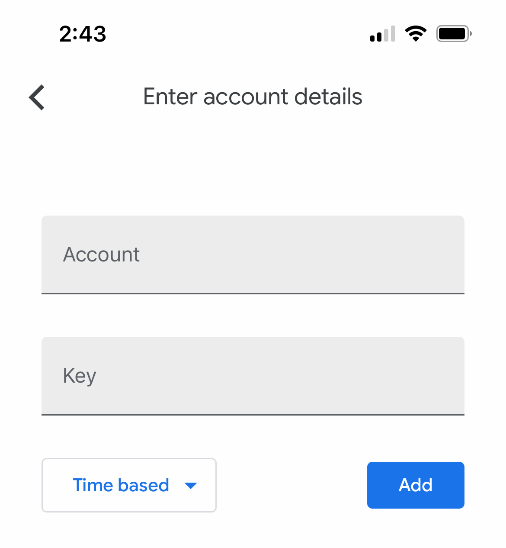506x548 pixels.
Task: Click the 'Key' placeholder text
Action: coord(80,376)
